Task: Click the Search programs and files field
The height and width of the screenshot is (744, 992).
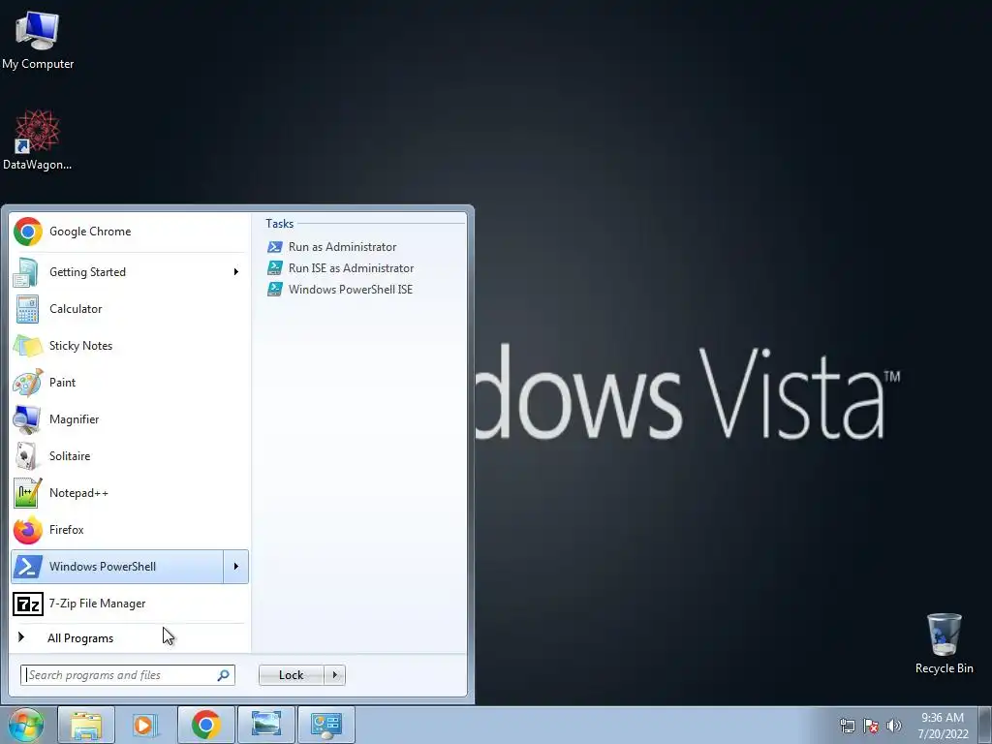Action: coord(128,675)
